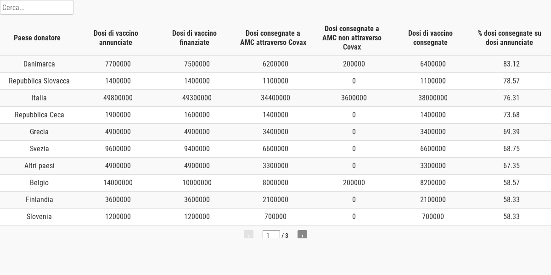This screenshot has height=275, width=551.
Task: Click the Cerca search field
Action: coord(37,7)
